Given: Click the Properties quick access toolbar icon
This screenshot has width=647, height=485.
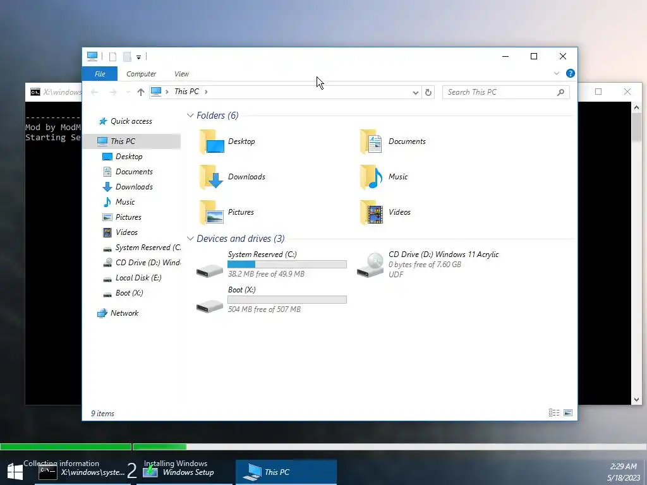Looking at the screenshot, I should 112,56.
